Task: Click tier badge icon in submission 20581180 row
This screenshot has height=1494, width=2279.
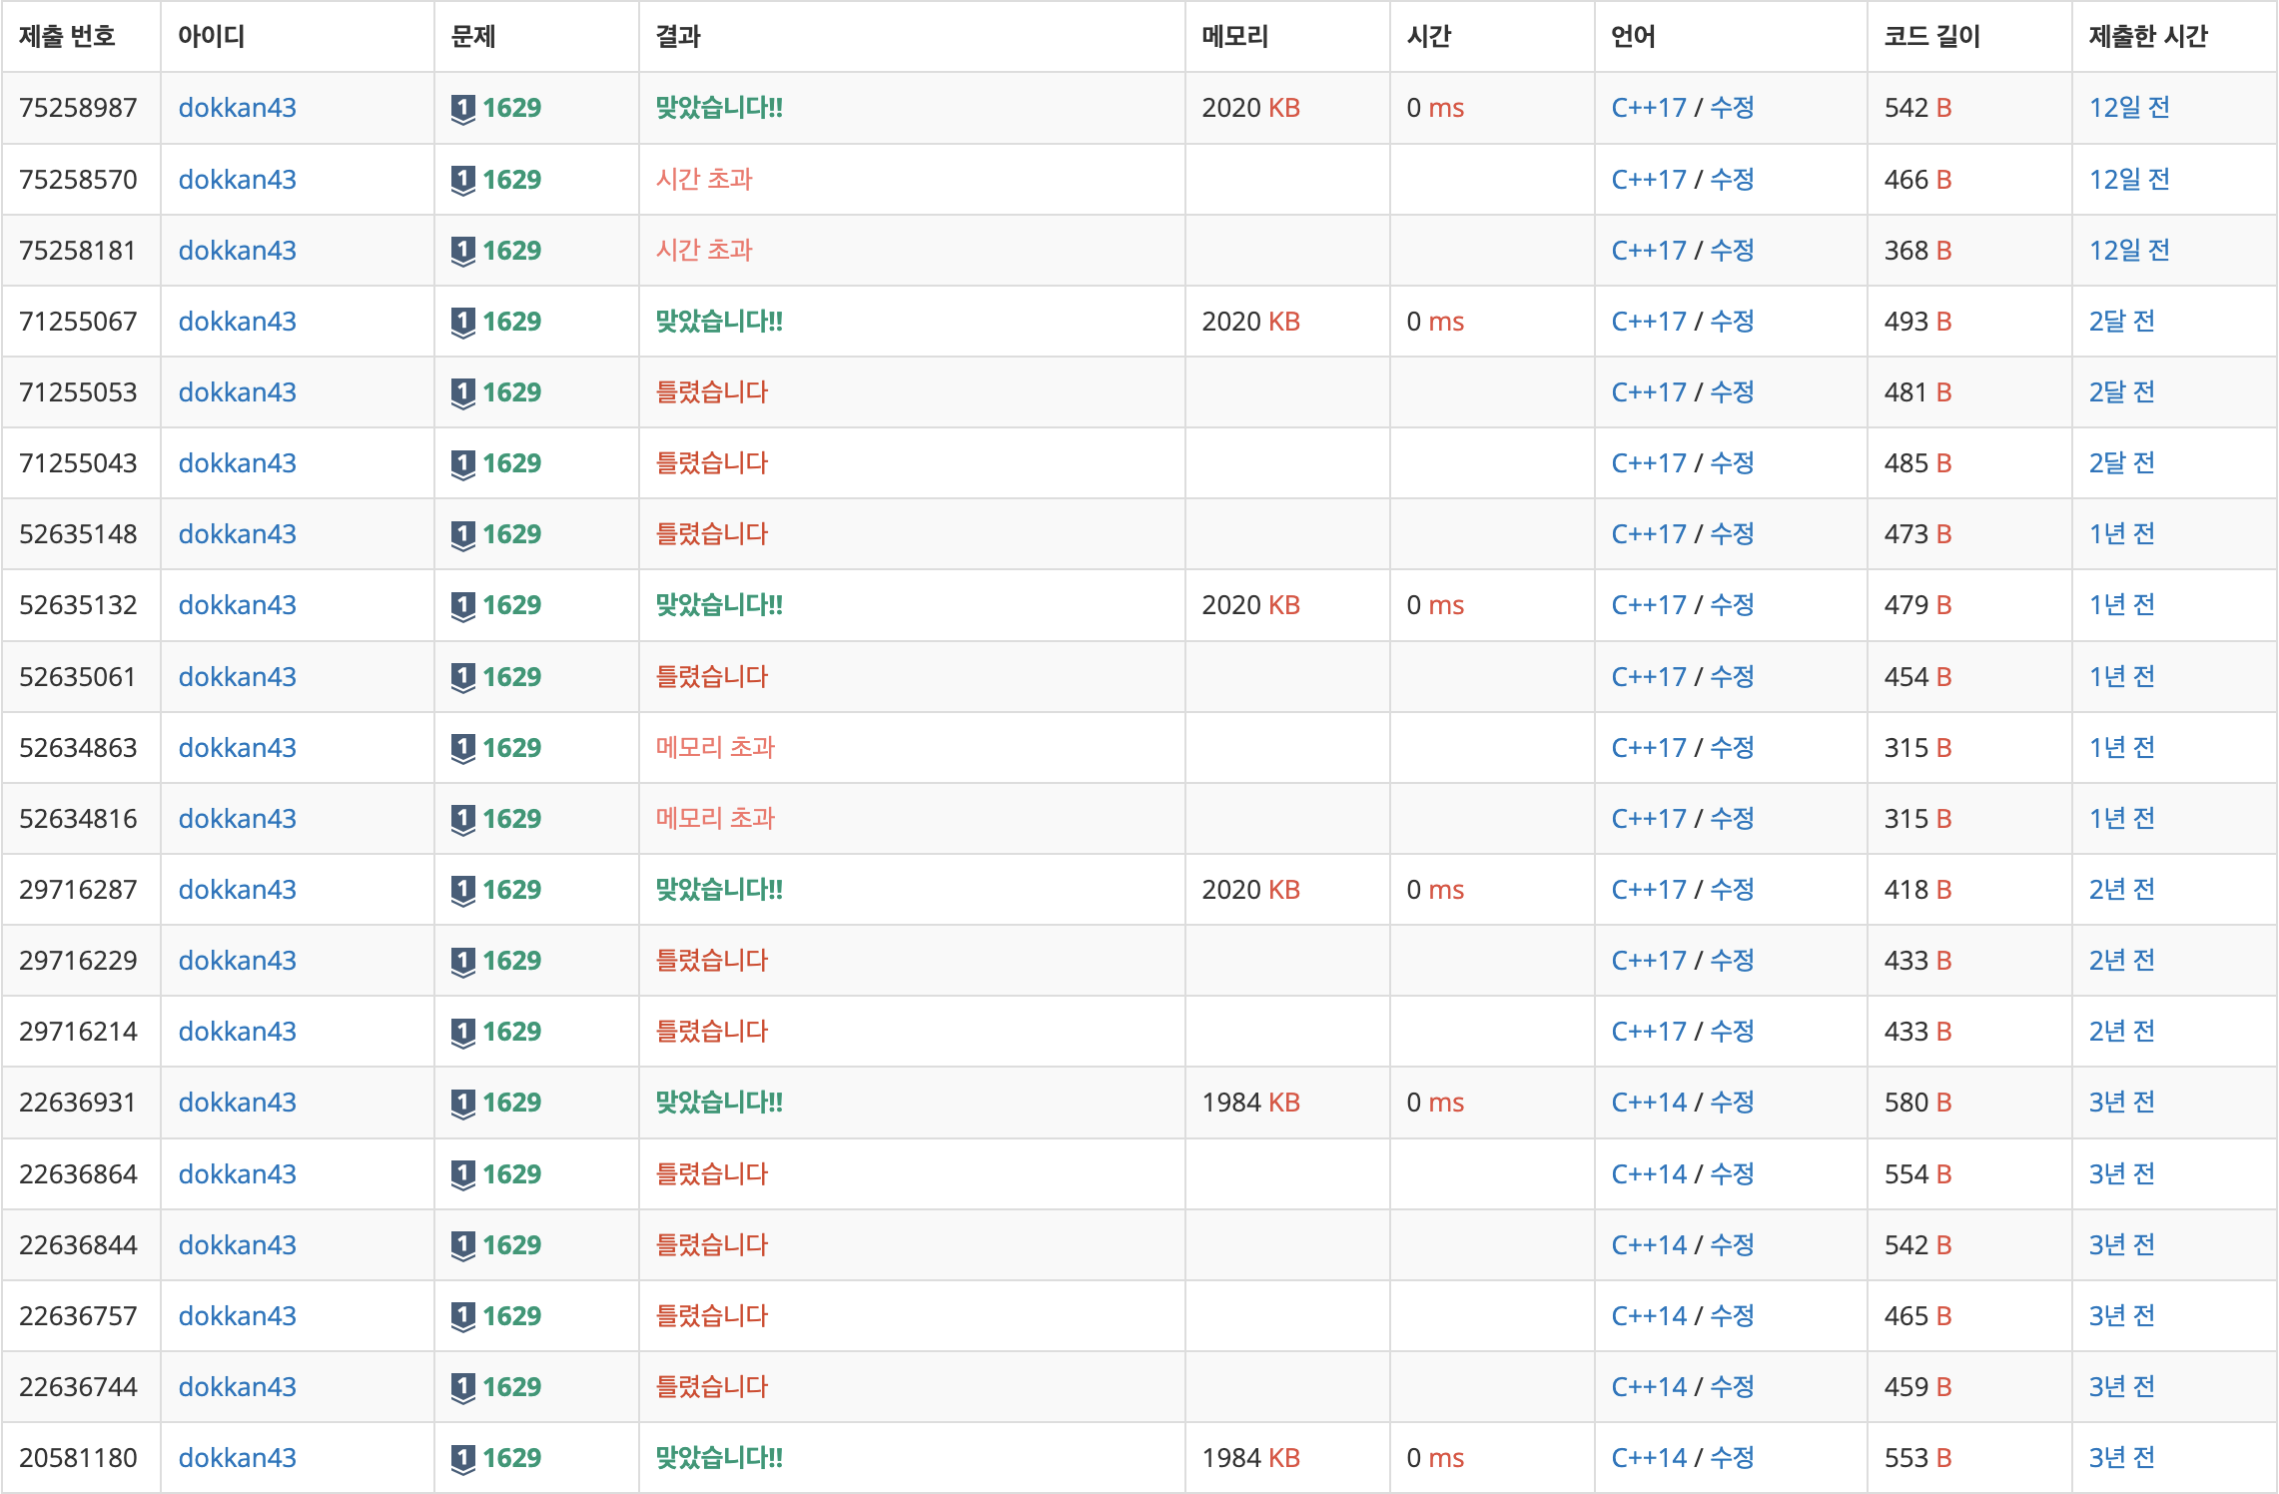Action: 462,1458
